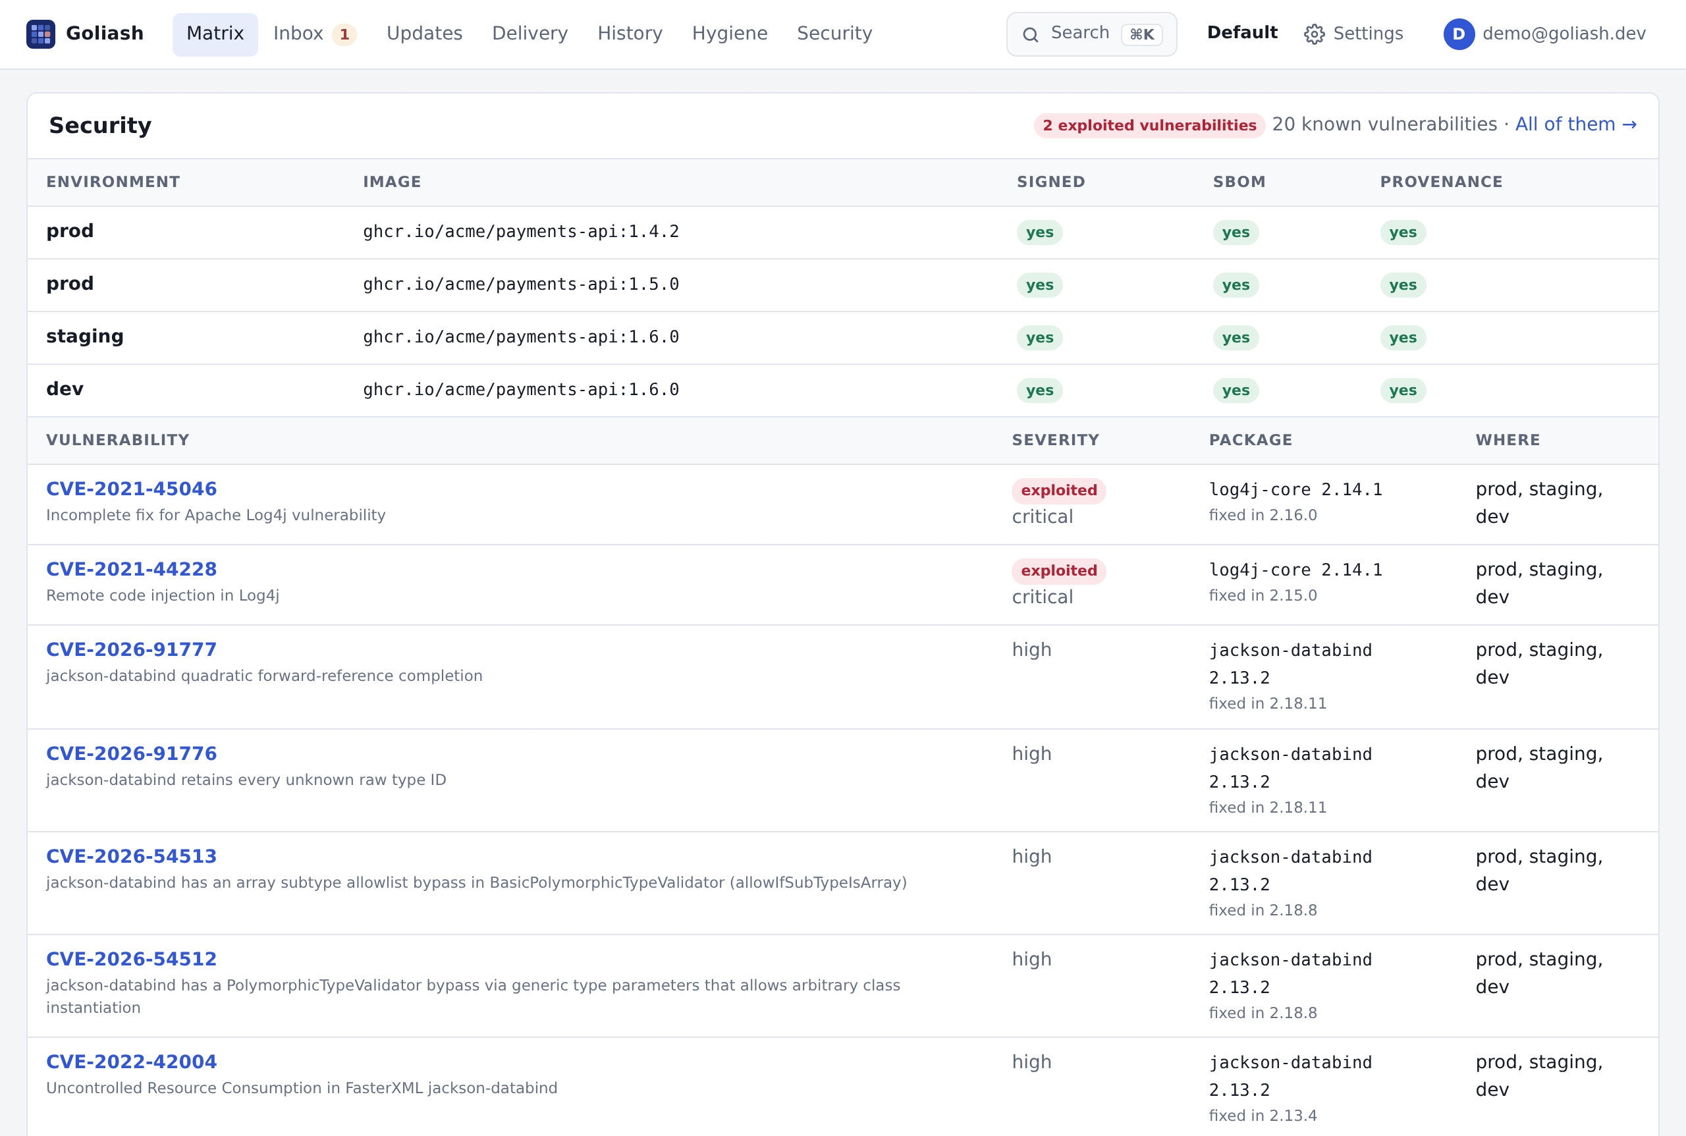The height and width of the screenshot is (1136, 1686).
Task: Open CVE-2026-54513 entry
Action: coord(131,856)
